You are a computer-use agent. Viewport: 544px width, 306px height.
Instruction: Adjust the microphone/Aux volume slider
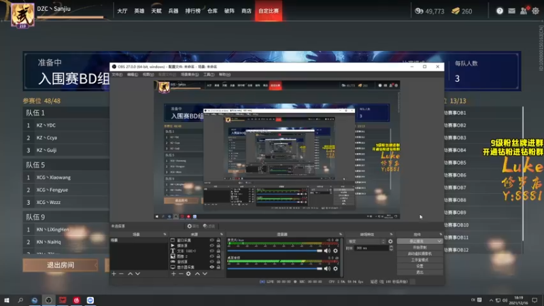pyautogui.click(x=275, y=250)
